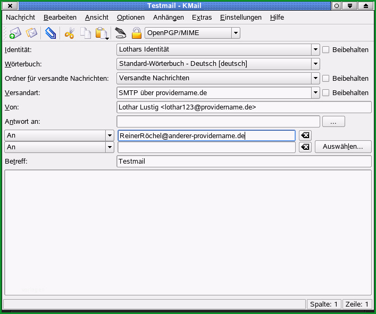Image resolution: width=376 pixels, height=314 pixels.
Task: Click the Queue message envelope icon
Action: 31,33
